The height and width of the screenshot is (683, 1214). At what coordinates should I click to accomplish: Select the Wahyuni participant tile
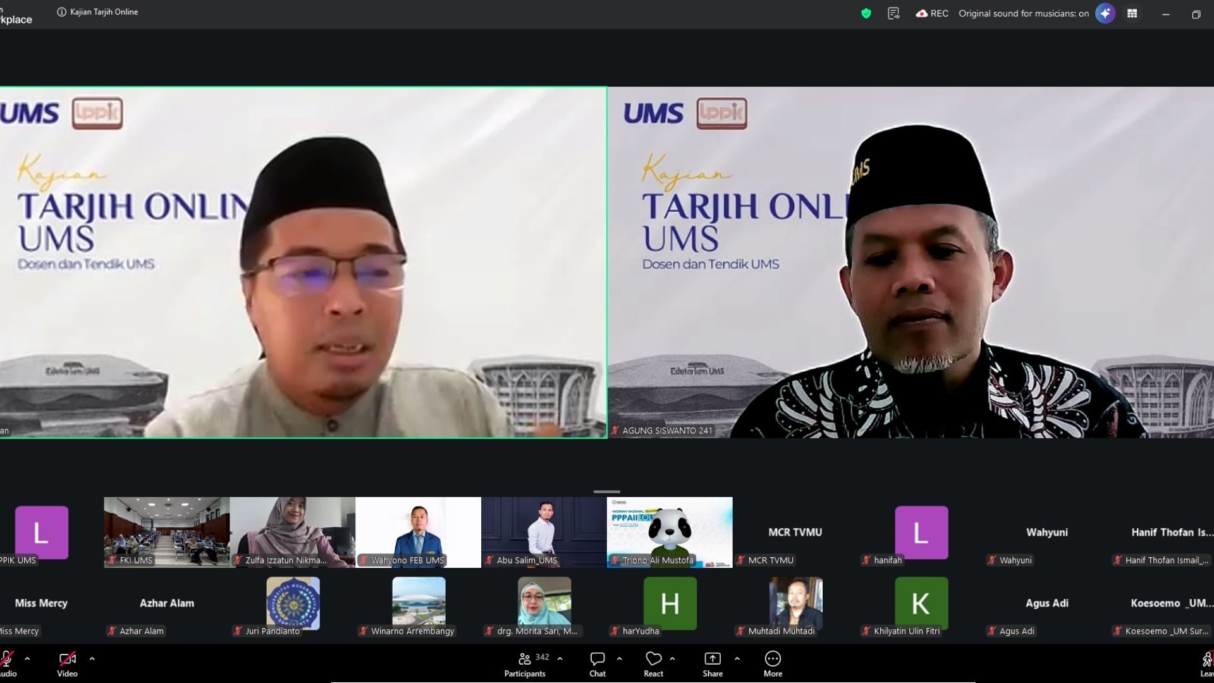pyautogui.click(x=1047, y=532)
